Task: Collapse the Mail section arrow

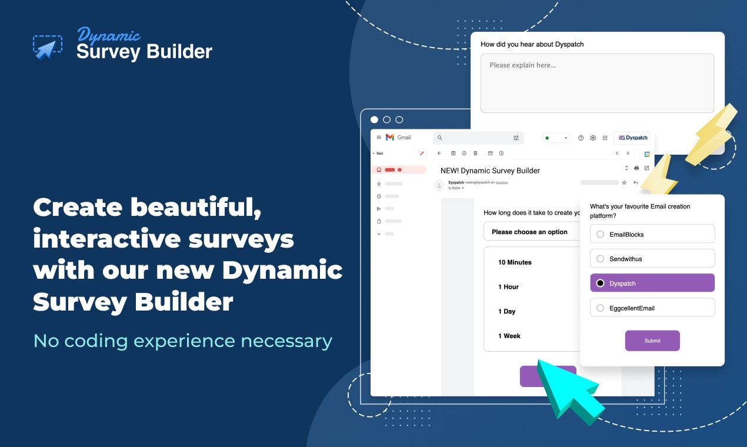Action: pyautogui.click(x=373, y=154)
